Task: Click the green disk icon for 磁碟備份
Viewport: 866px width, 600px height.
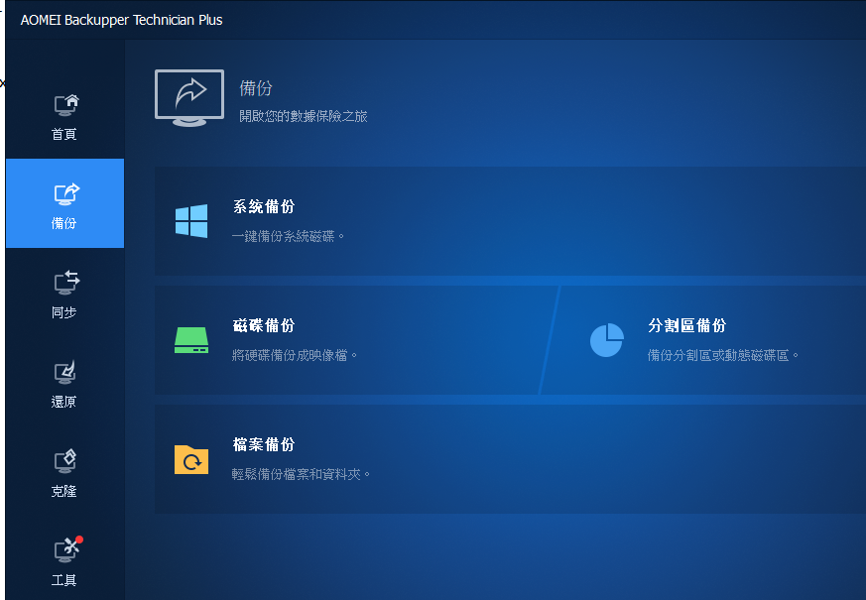Action: [191, 340]
